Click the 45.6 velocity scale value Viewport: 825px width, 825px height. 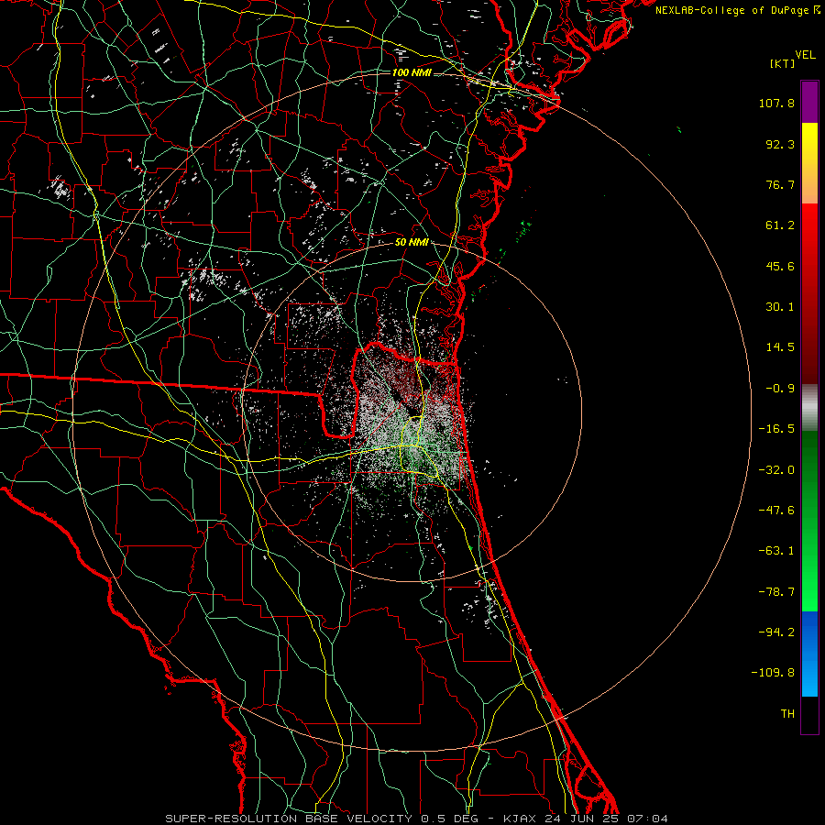(780, 266)
